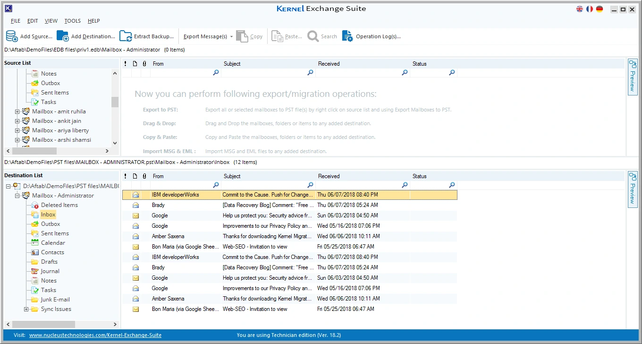Click the Extract Backup toolbar icon
This screenshot has height=344, width=642.
coord(126,36)
